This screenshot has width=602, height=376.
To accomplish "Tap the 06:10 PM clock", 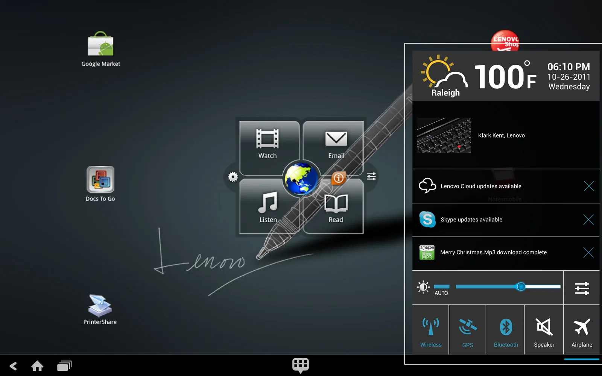I will pos(569,67).
